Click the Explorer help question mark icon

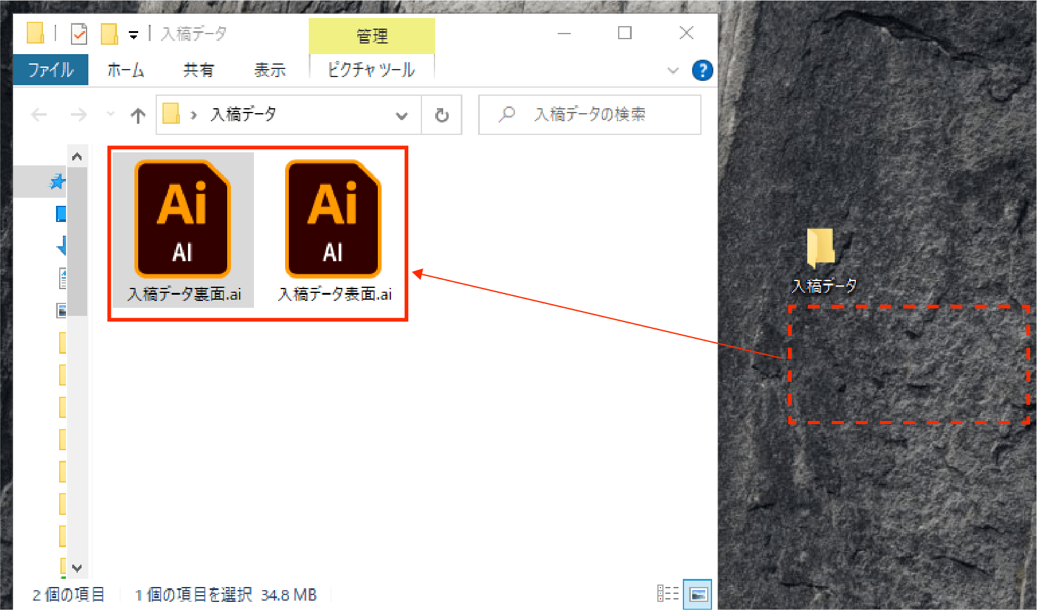[x=702, y=70]
